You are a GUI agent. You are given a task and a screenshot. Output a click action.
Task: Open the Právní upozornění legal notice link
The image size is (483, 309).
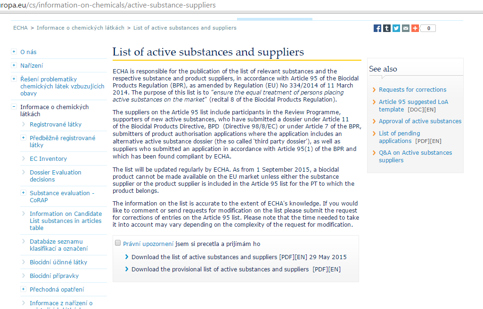148,244
